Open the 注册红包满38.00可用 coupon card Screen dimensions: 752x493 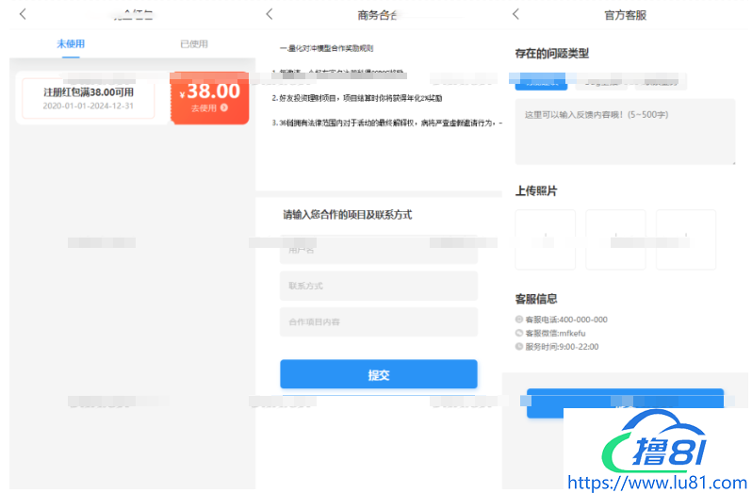[x=89, y=98]
